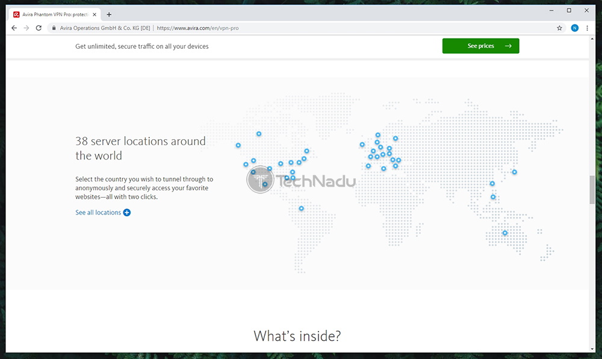Click the scrollbar down arrow
The width and height of the screenshot is (602, 359).
coord(592,349)
